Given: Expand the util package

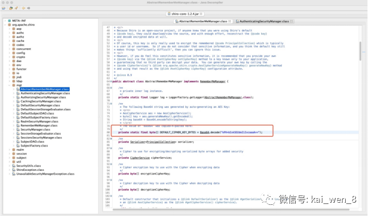Looking at the screenshot, I should click(x=10, y=161).
